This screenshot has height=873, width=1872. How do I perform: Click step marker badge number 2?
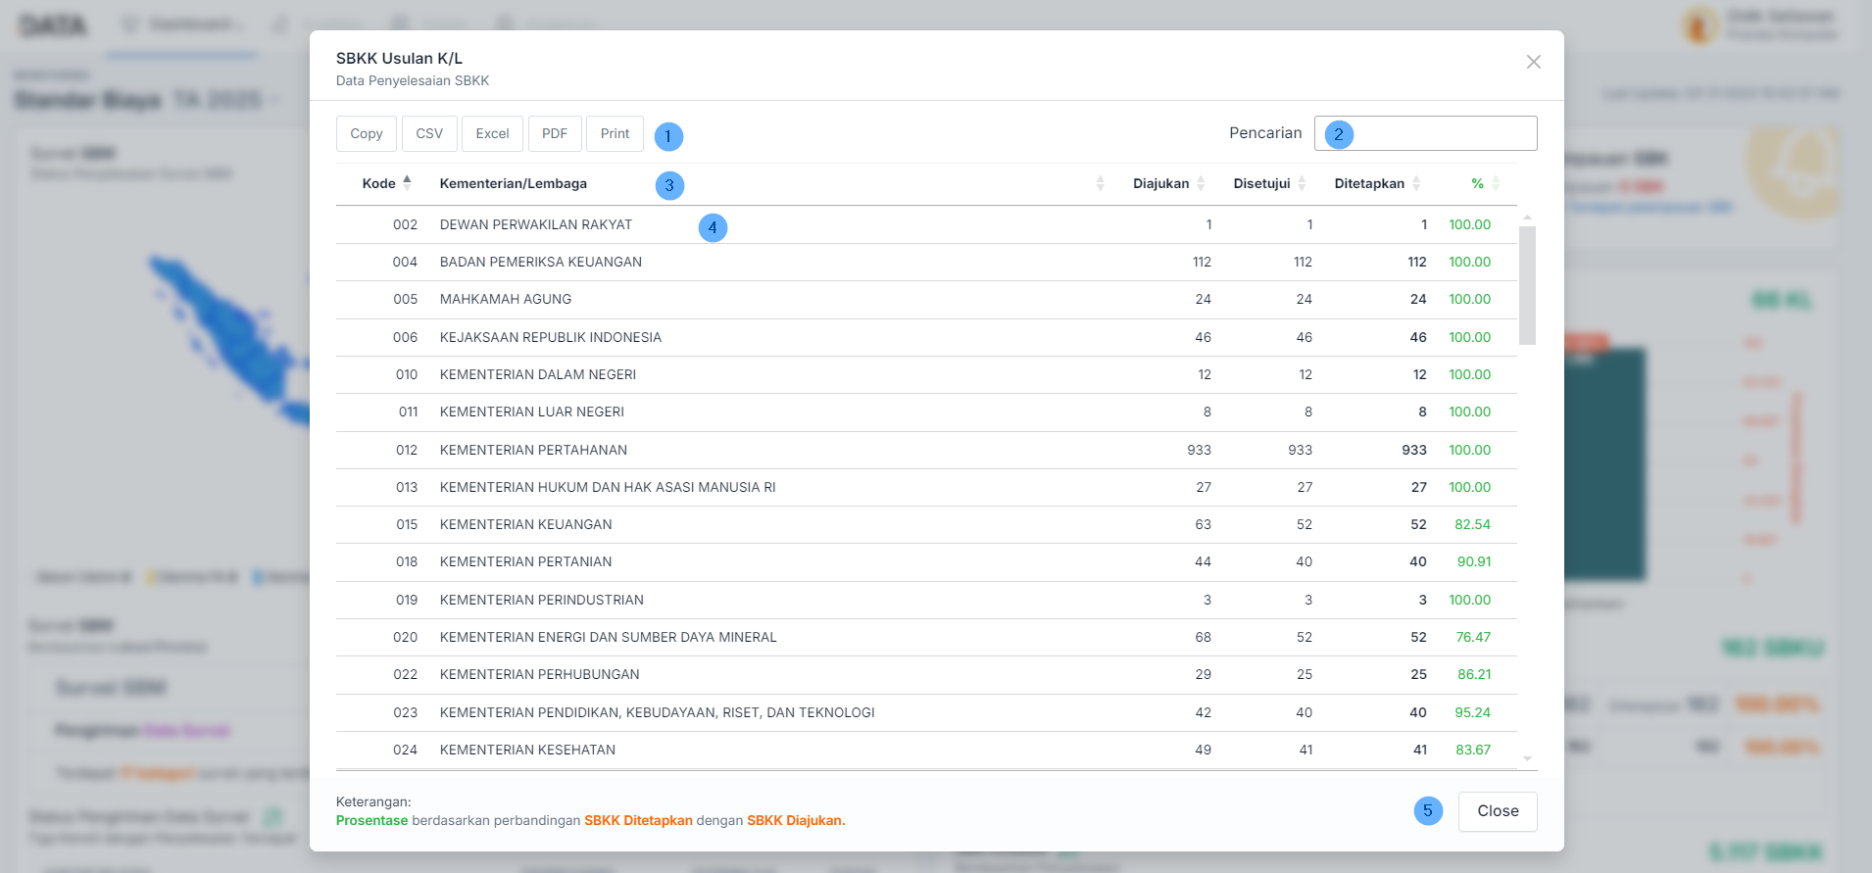(1339, 134)
